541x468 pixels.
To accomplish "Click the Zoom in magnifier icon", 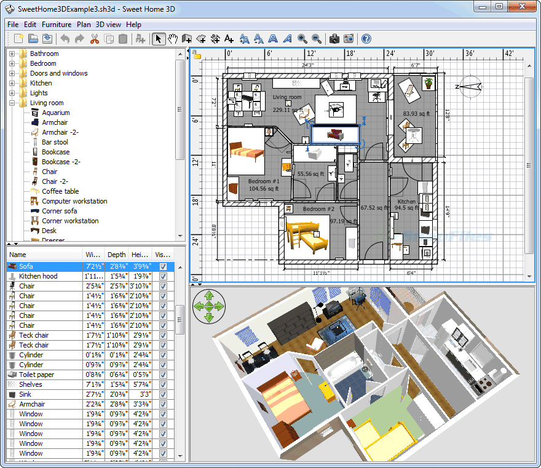I will point(302,39).
